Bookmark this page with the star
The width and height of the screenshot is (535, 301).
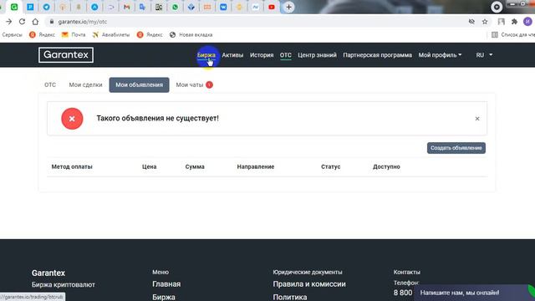[x=485, y=22]
